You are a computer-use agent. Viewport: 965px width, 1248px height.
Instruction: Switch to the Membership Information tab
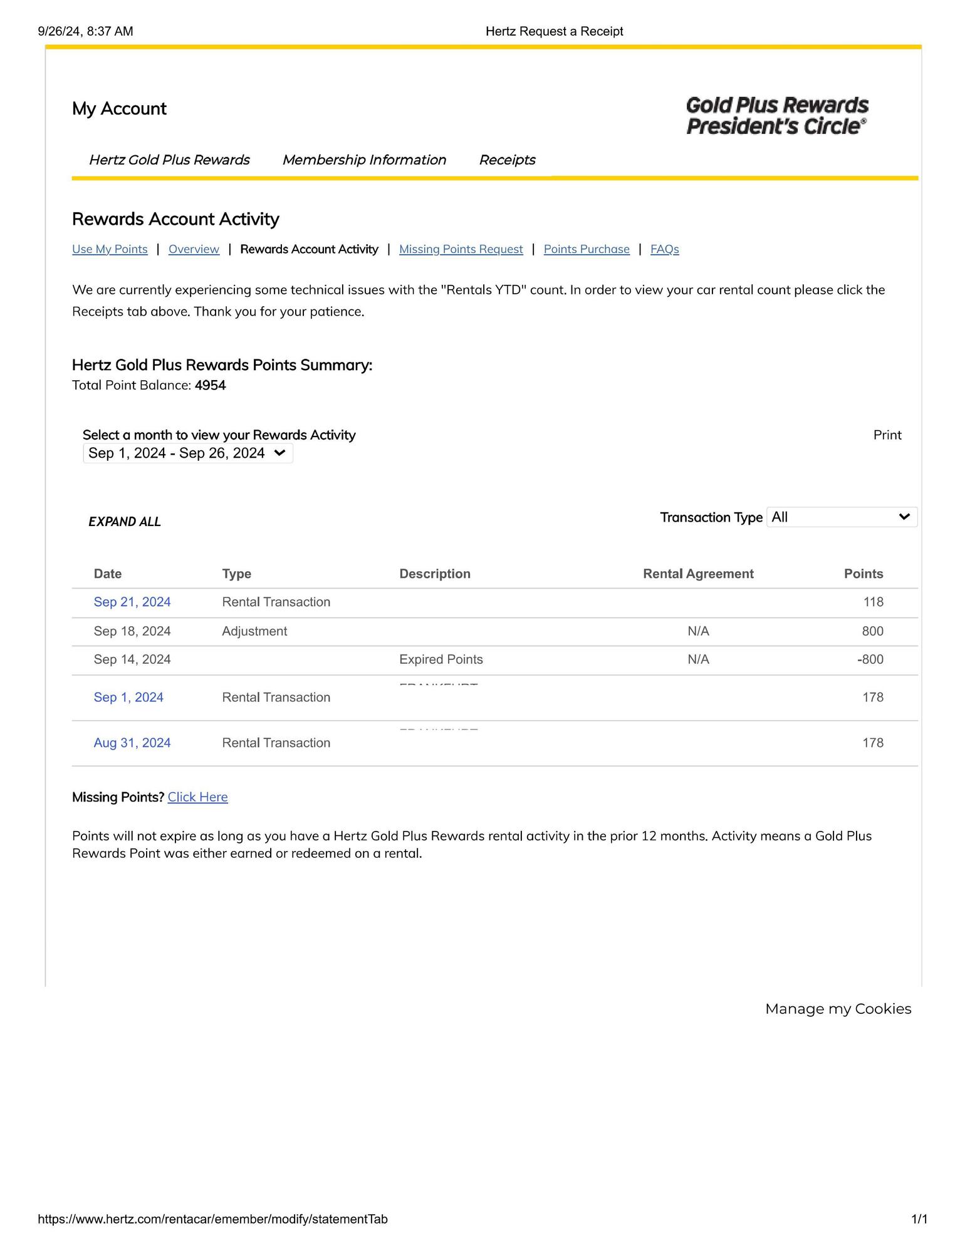pos(364,160)
